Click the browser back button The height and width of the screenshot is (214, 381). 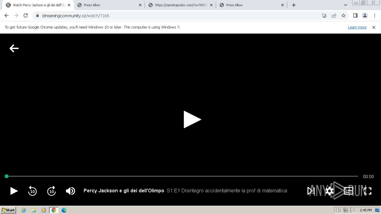pos(7,15)
